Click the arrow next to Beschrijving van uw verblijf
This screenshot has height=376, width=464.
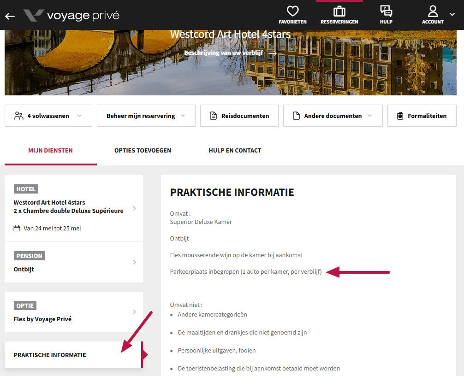[273, 53]
